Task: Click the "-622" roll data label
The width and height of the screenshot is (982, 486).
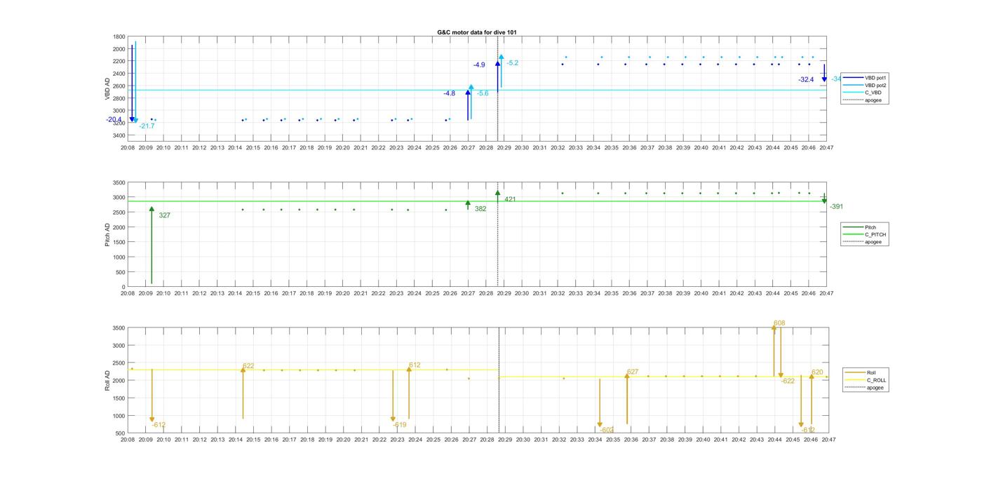Action: (788, 381)
